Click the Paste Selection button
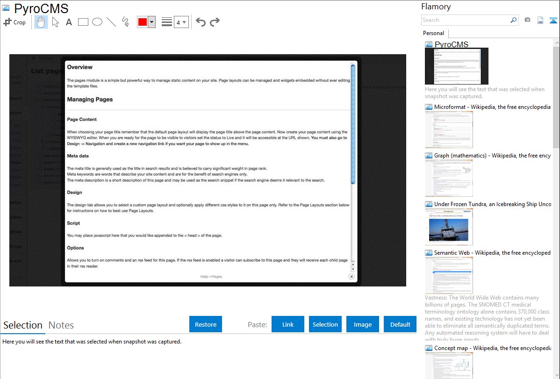Image resolution: width=560 pixels, height=379 pixels. coord(325,324)
